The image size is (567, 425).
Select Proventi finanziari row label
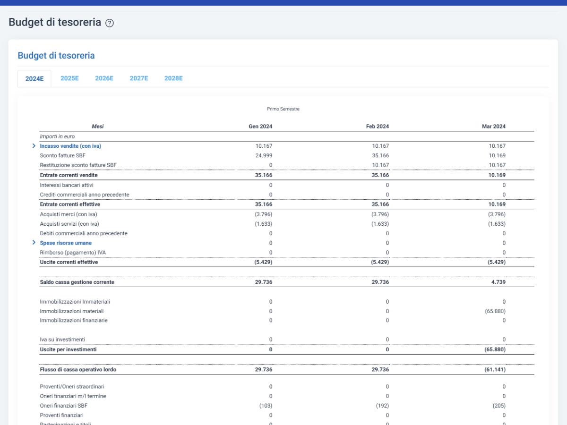coord(61,415)
